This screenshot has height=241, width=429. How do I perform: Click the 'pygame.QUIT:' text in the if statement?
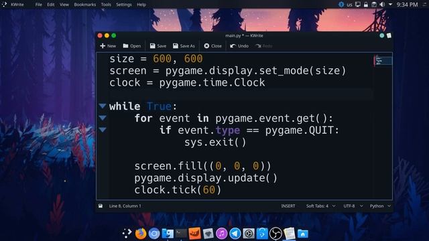302,131
